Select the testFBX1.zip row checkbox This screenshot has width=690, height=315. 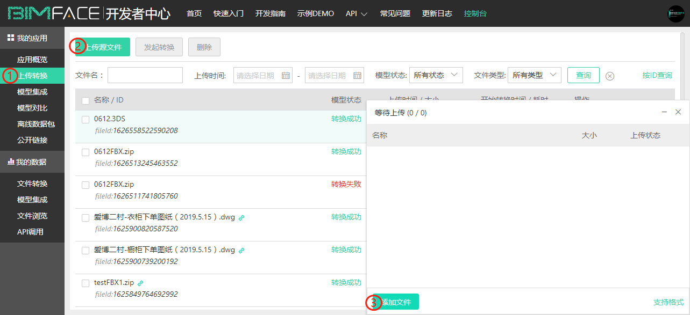tap(86, 283)
